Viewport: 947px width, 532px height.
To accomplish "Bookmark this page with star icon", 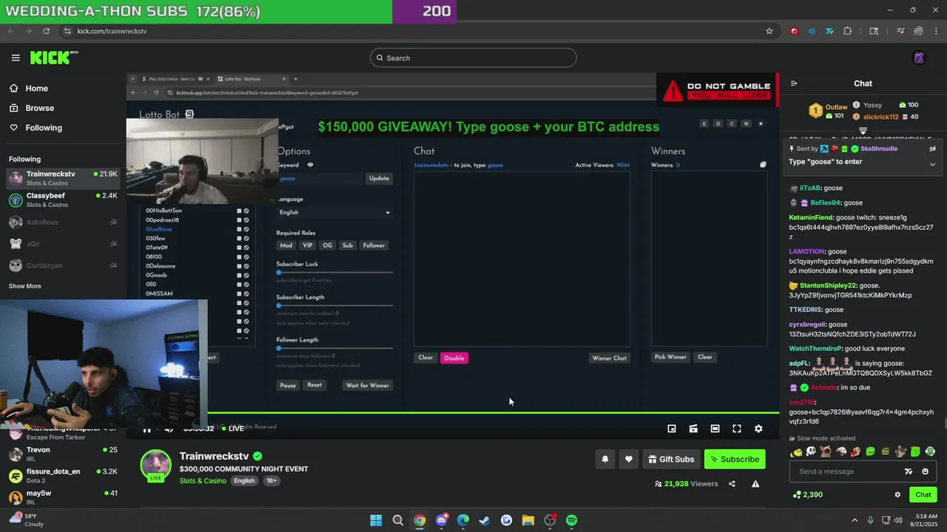I will pos(769,31).
